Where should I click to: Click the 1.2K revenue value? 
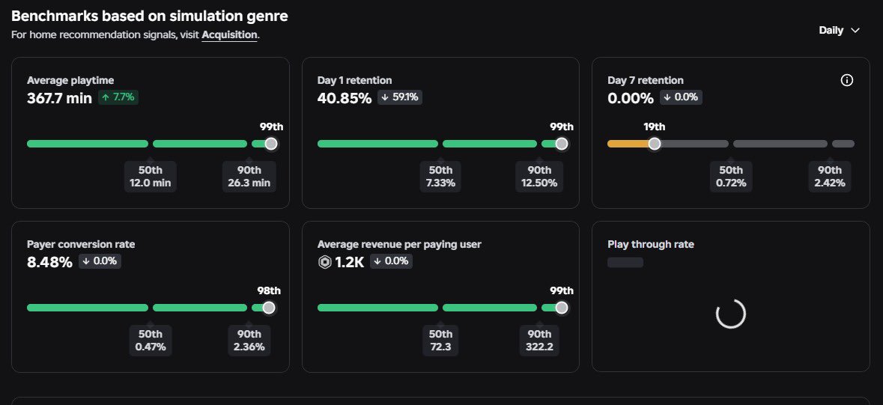coord(350,262)
